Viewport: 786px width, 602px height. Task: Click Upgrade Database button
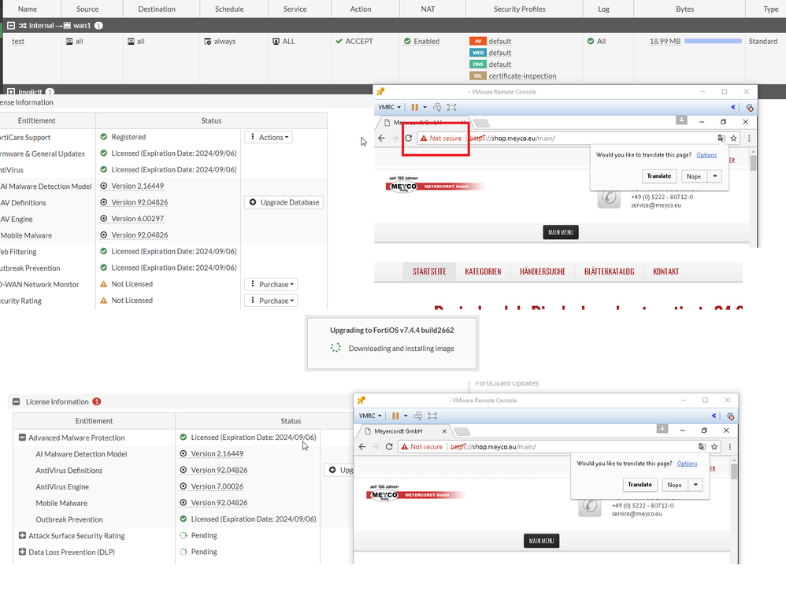pos(284,202)
